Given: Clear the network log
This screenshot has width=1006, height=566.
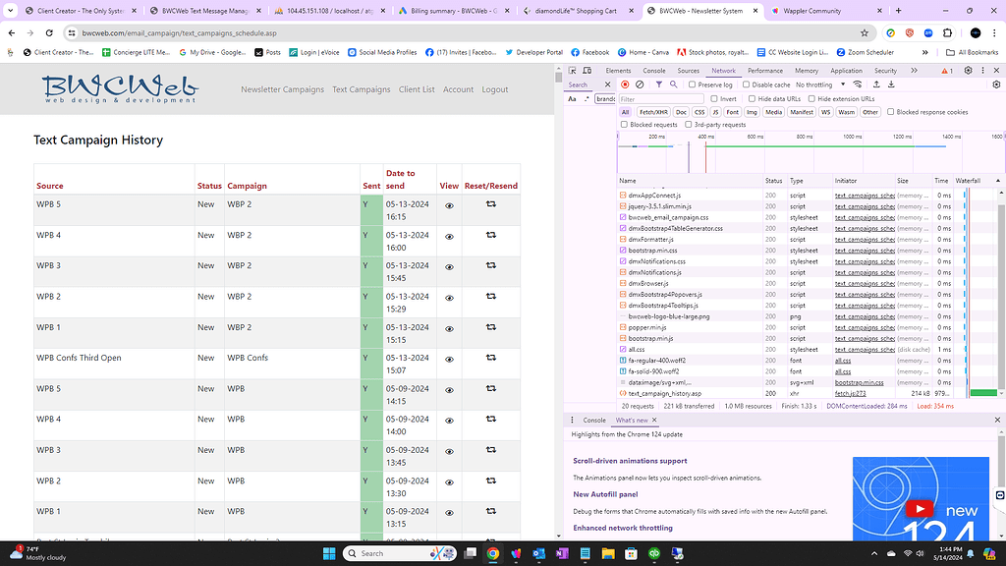Looking at the screenshot, I should pyautogui.click(x=640, y=85).
